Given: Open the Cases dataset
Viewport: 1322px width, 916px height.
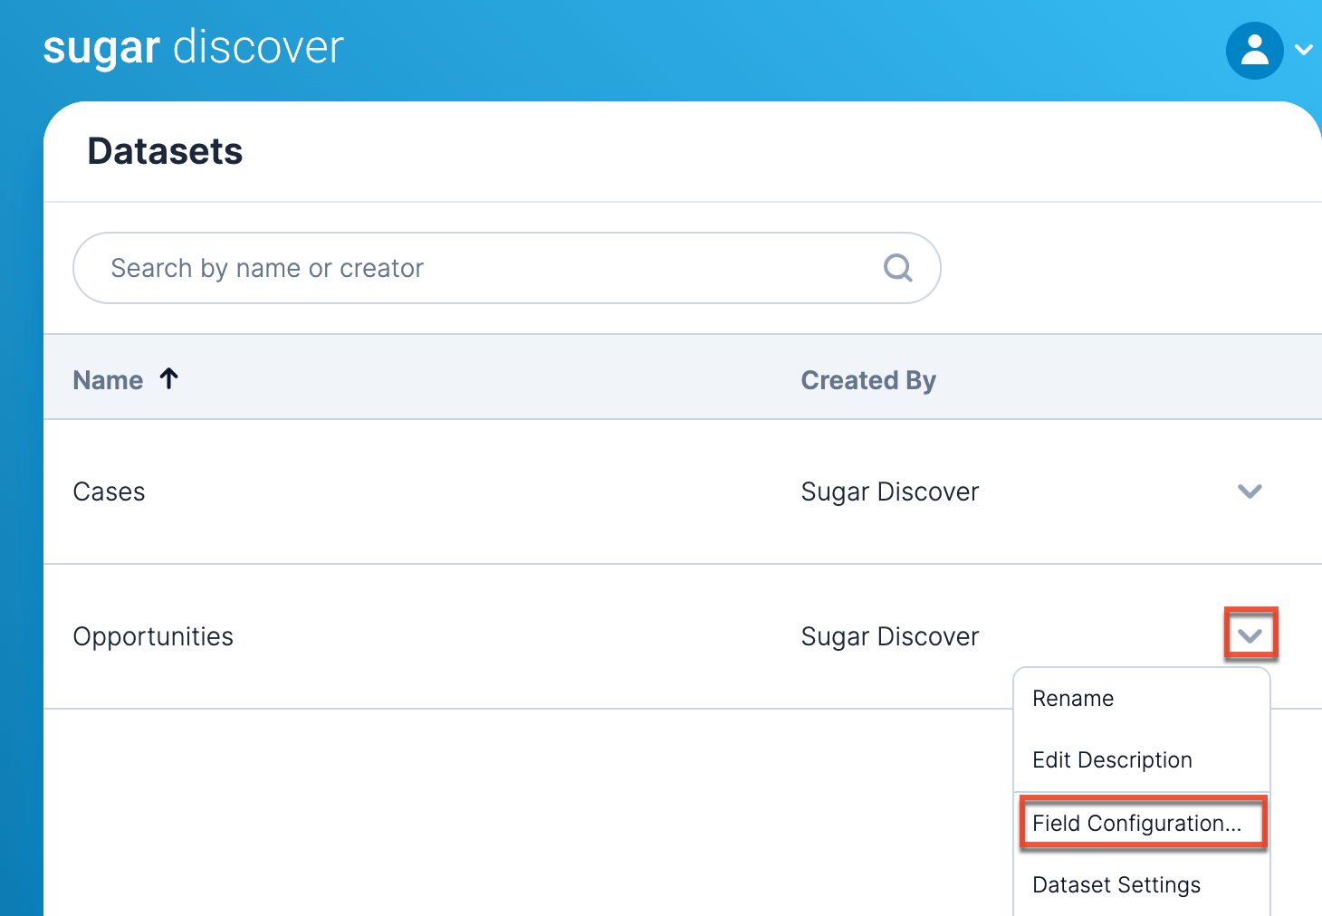Looking at the screenshot, I should (110, 491).
